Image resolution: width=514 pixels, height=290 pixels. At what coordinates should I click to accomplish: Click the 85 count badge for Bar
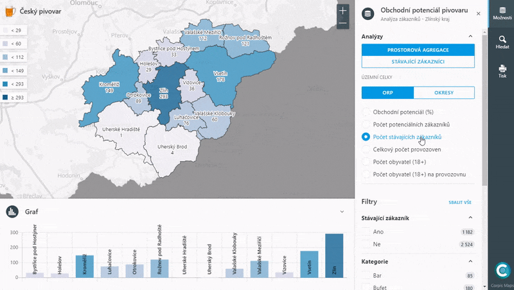[x=470, y=276]
